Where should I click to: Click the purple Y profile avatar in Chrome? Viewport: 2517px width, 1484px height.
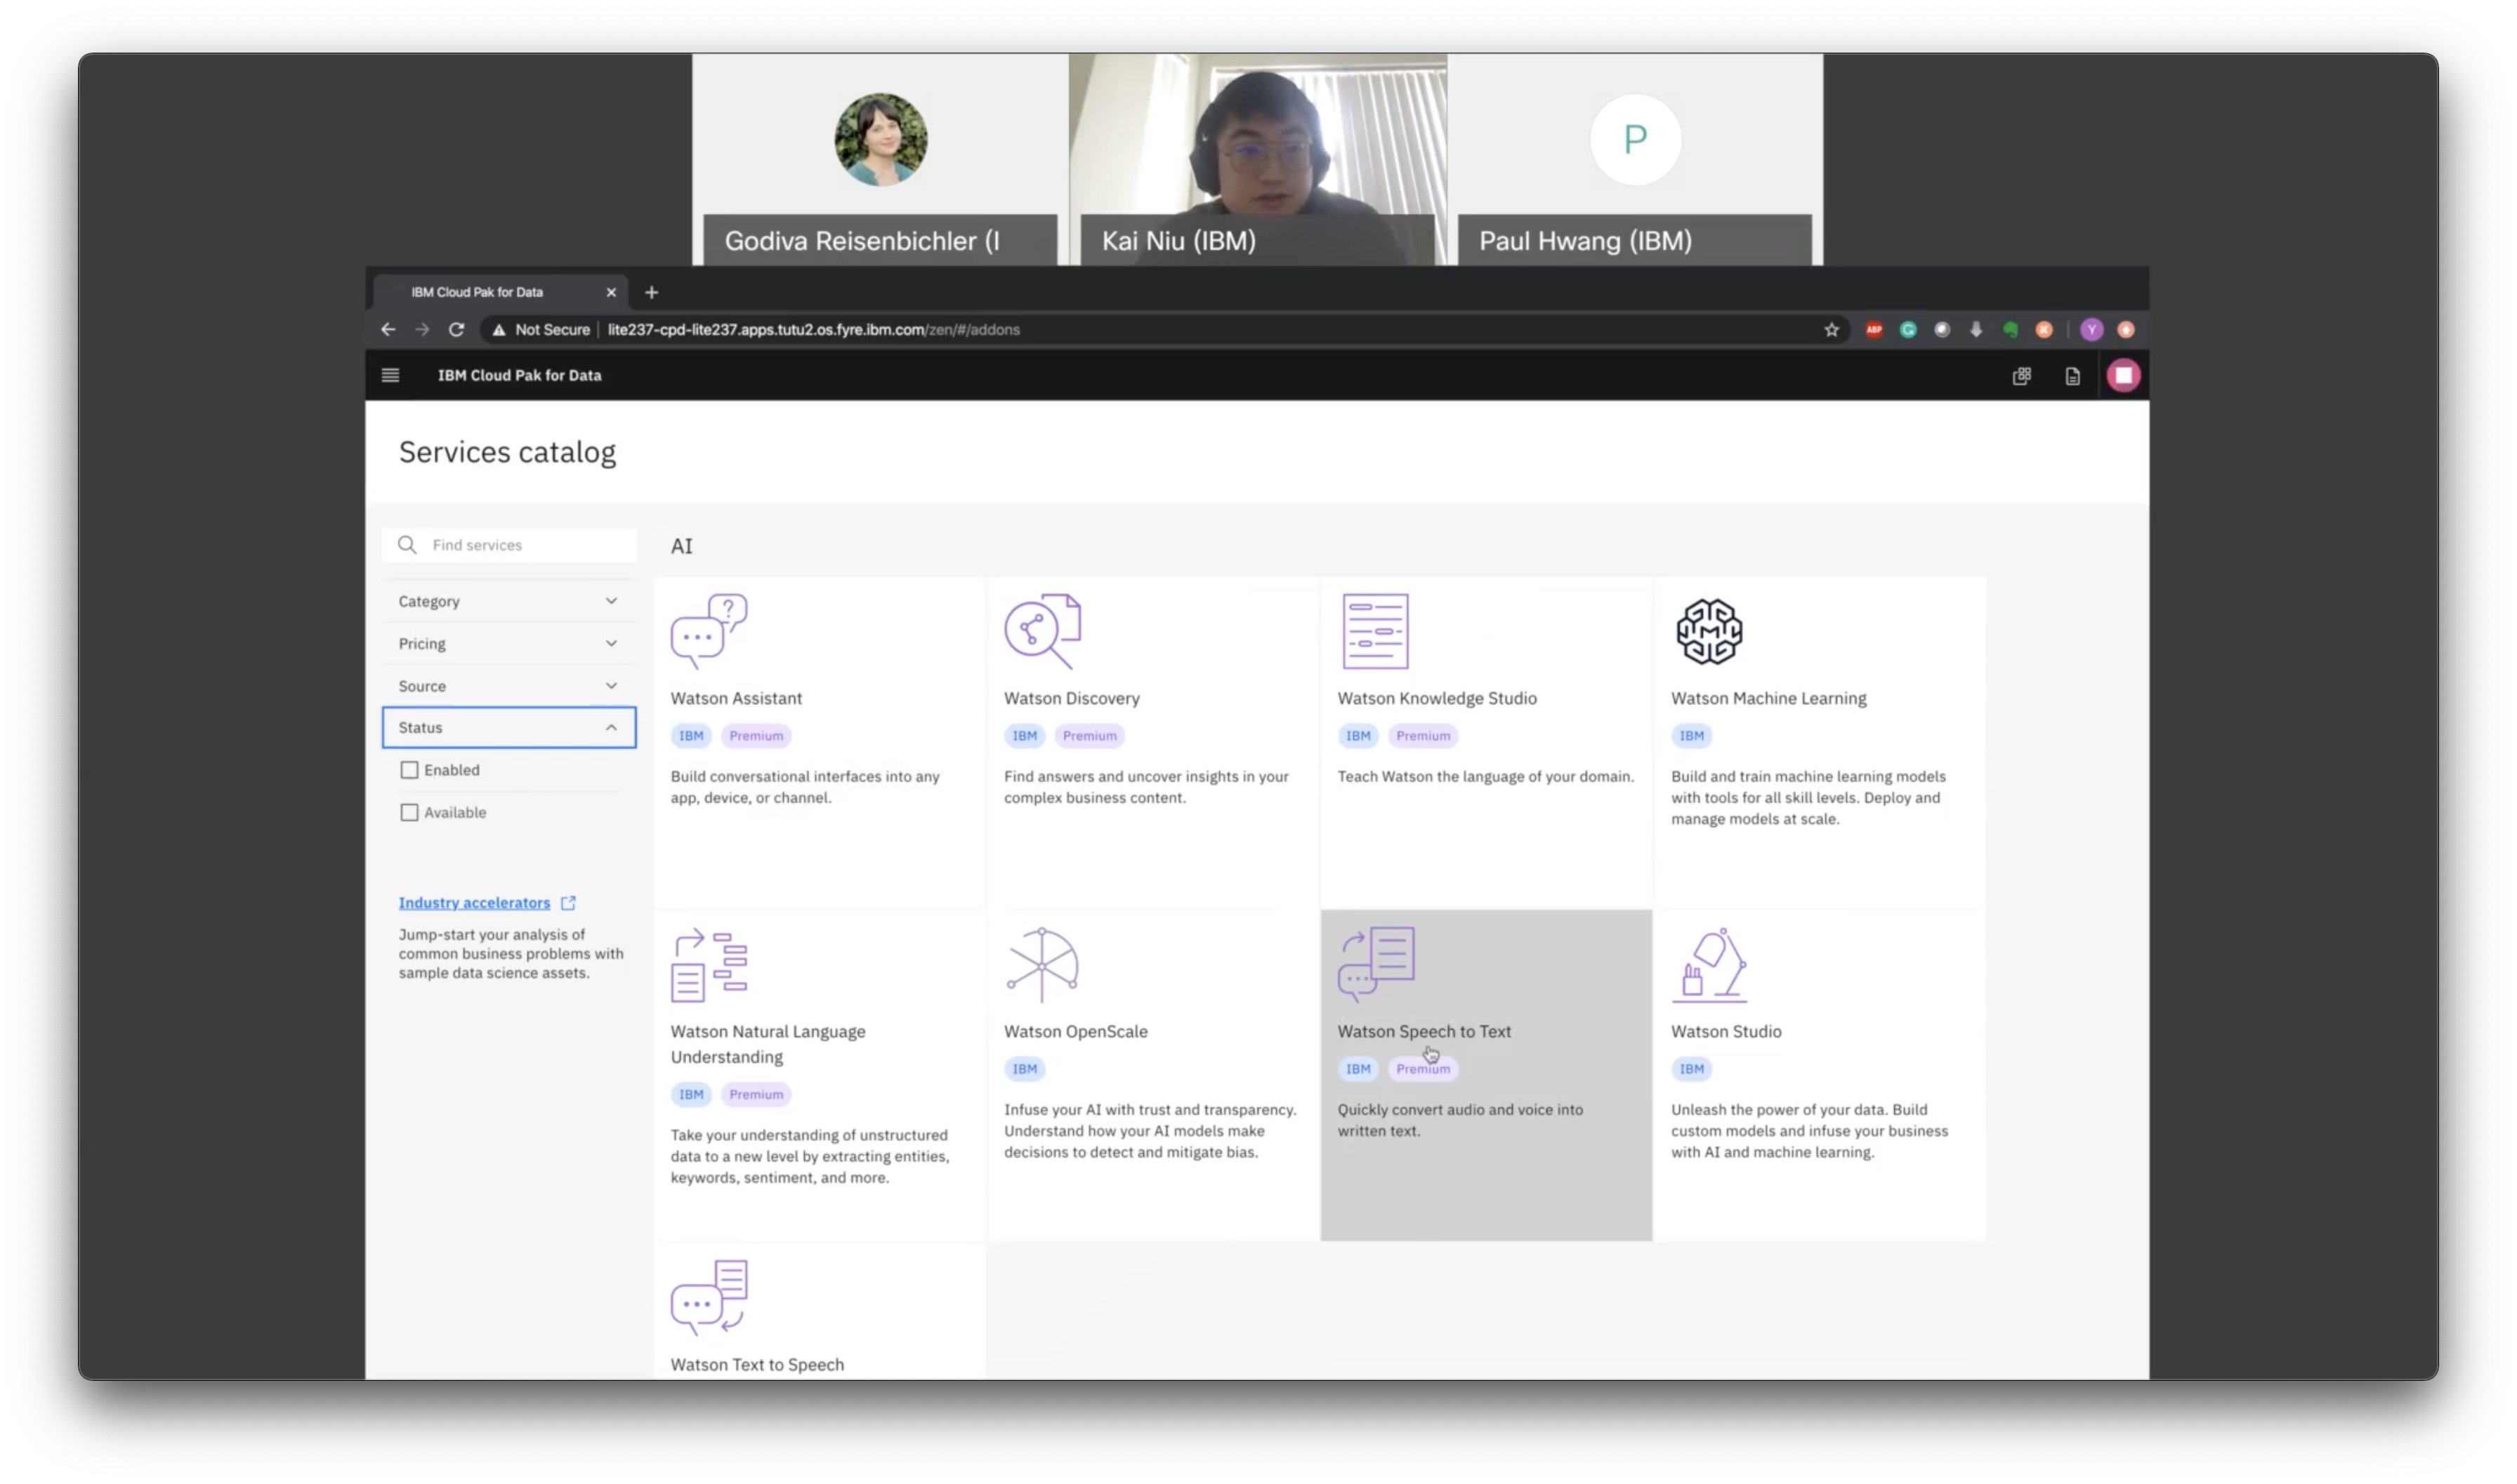coord(2091,329)
